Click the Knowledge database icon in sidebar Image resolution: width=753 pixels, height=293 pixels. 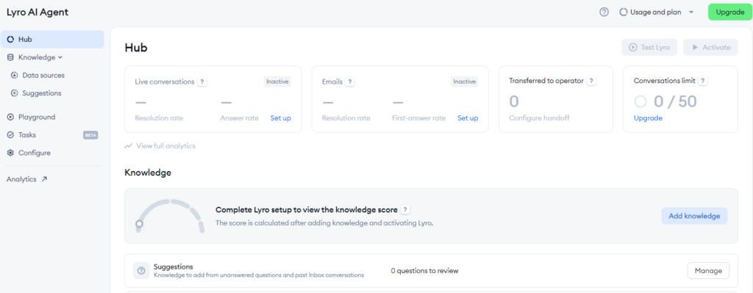click(x=10, y=57)
